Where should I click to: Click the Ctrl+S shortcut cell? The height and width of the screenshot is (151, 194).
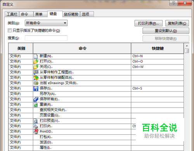pos(158,89)
